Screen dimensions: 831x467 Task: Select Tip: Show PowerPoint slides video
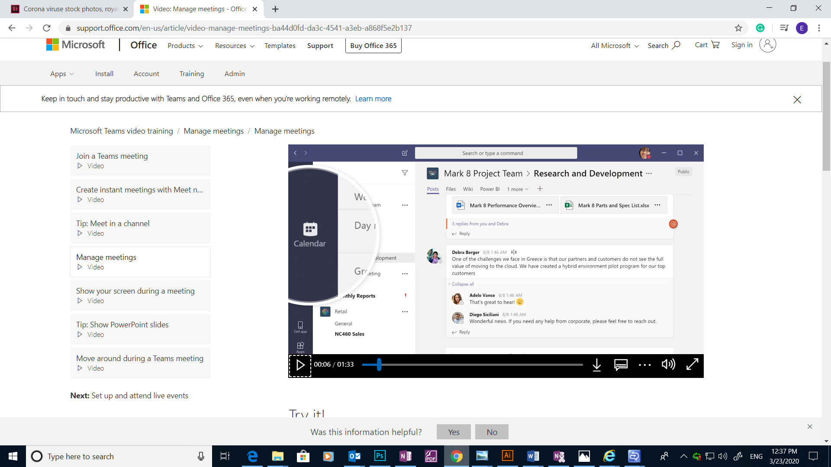coord(140,329)
